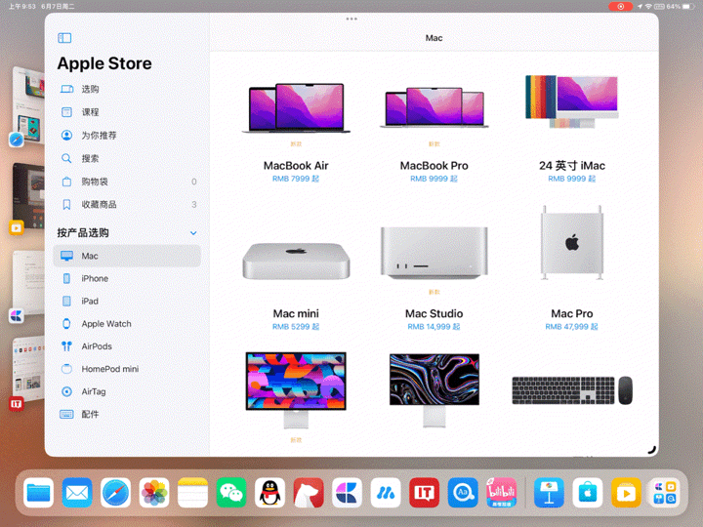Open Keynote in the dock
Screen dimensions: 703x527
(x=549, y=493)
